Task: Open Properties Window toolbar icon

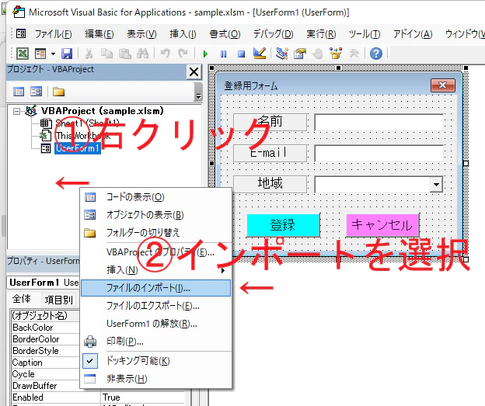Action: pos(300,54)
